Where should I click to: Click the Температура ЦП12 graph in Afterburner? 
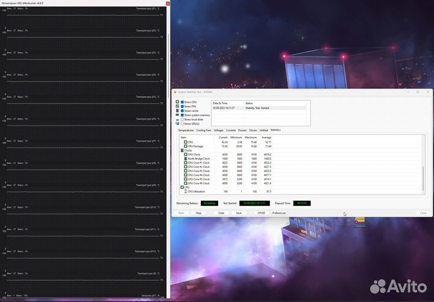(83, 260)
